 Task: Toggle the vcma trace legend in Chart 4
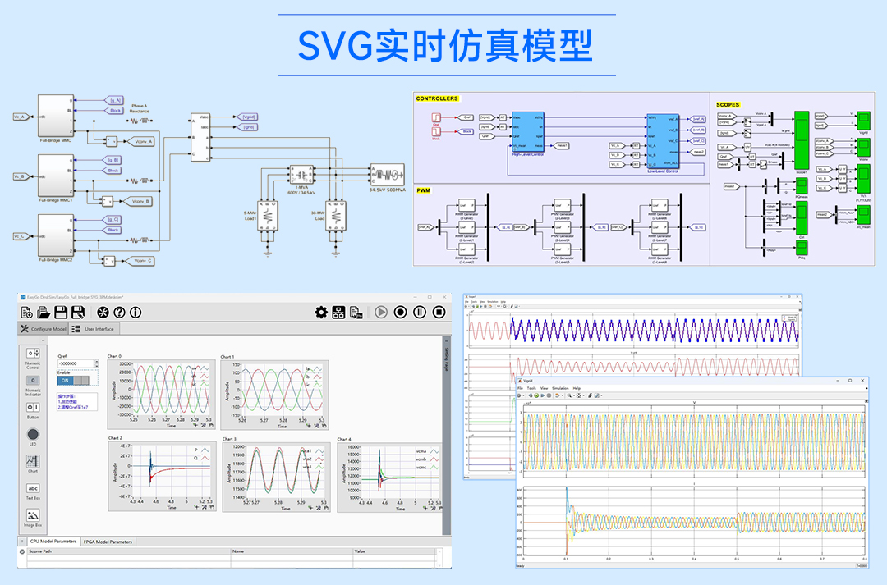tap(428, 451)
